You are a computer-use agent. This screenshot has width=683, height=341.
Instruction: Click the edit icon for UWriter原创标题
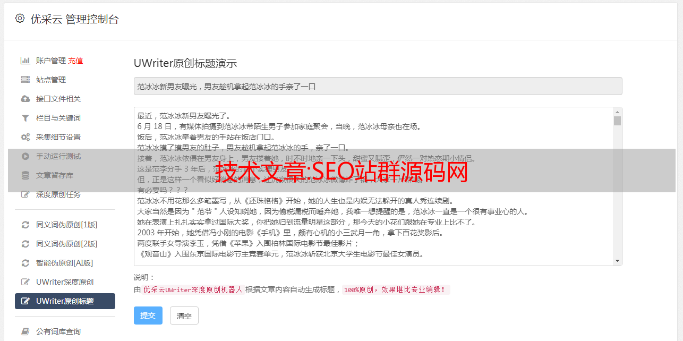pyautogui.click(x=25, y=301)
